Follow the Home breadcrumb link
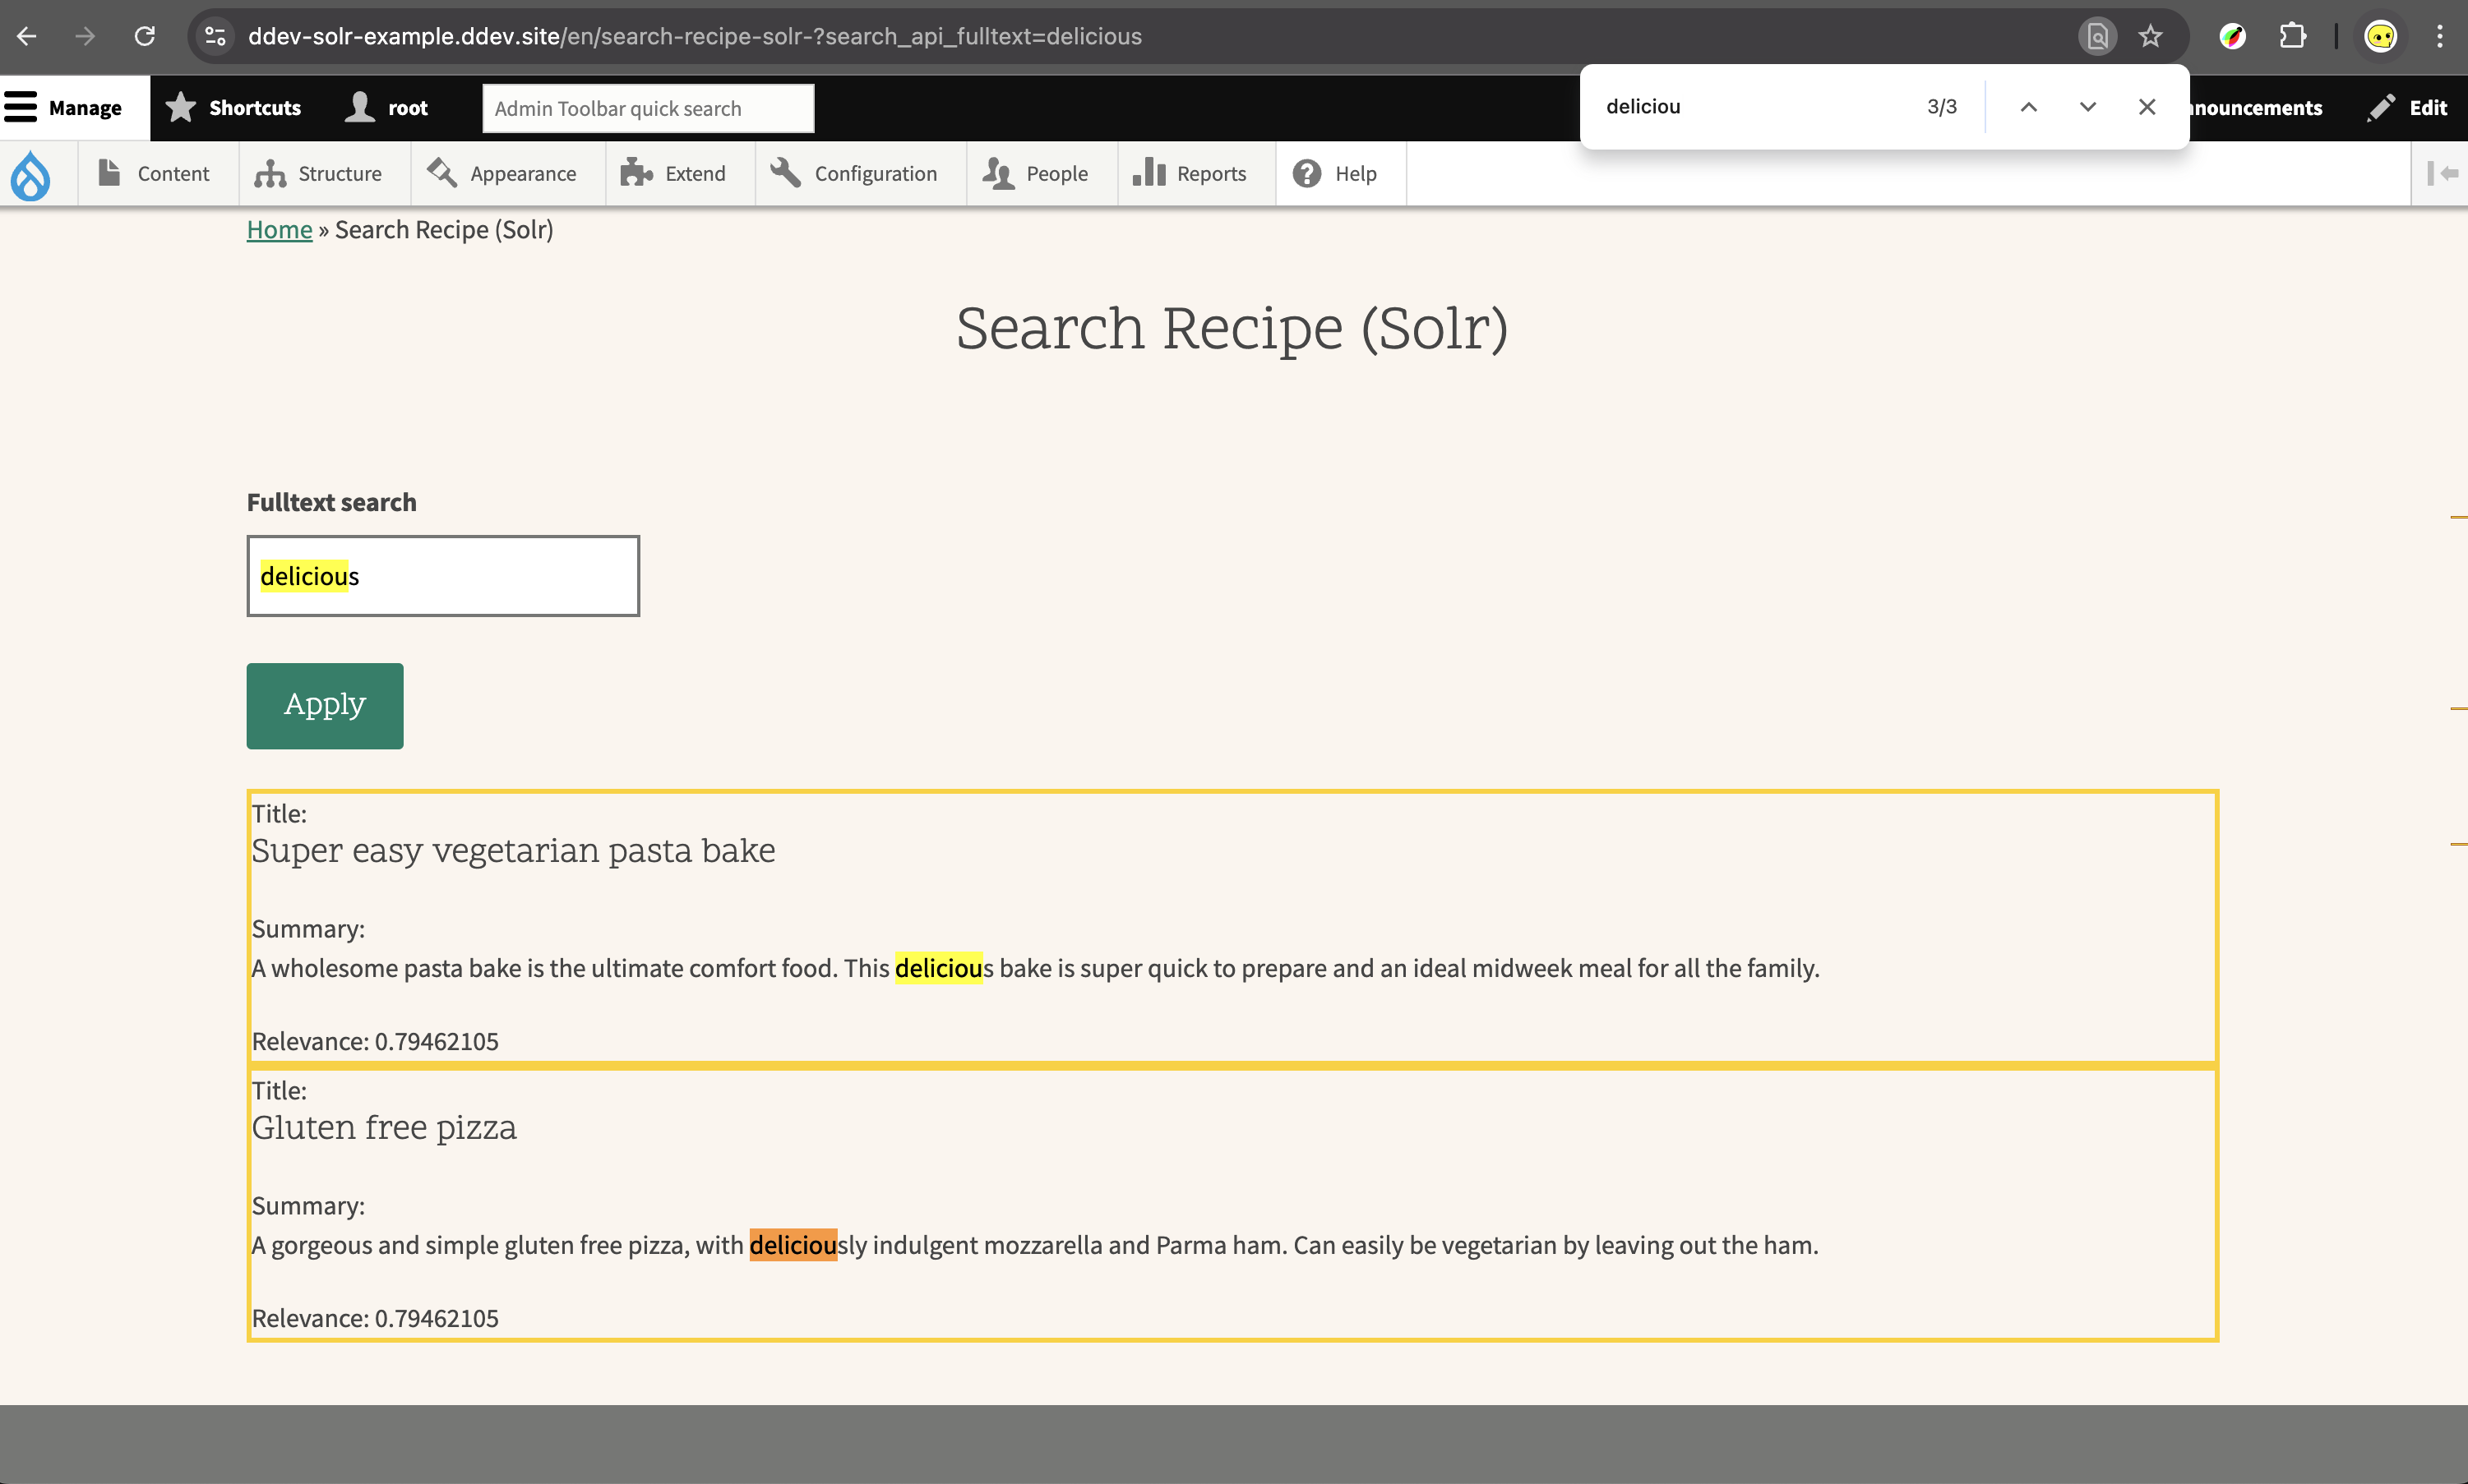The image size is (2468, 1484). click(x=280, y=230)
